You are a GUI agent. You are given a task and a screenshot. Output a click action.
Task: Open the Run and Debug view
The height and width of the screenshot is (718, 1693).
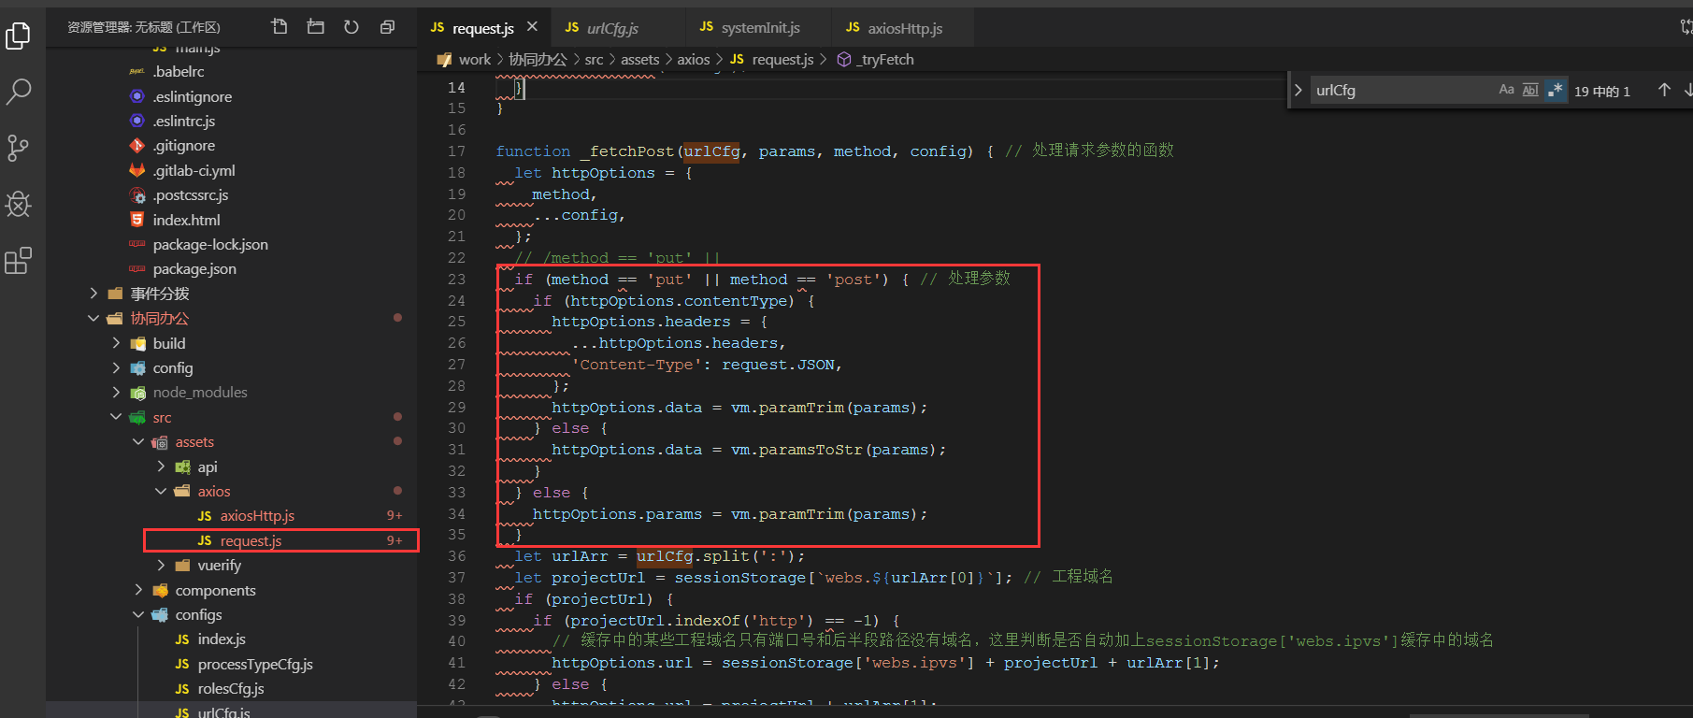[x=19, y=204]
